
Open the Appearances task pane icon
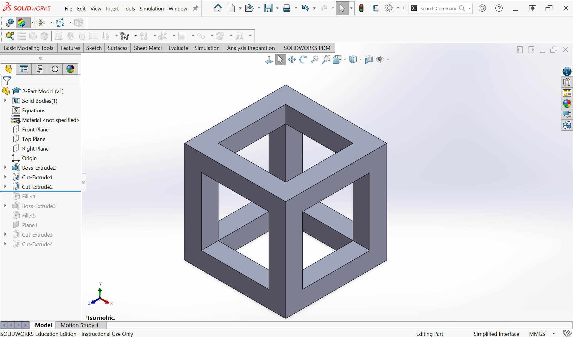point(567,104)
